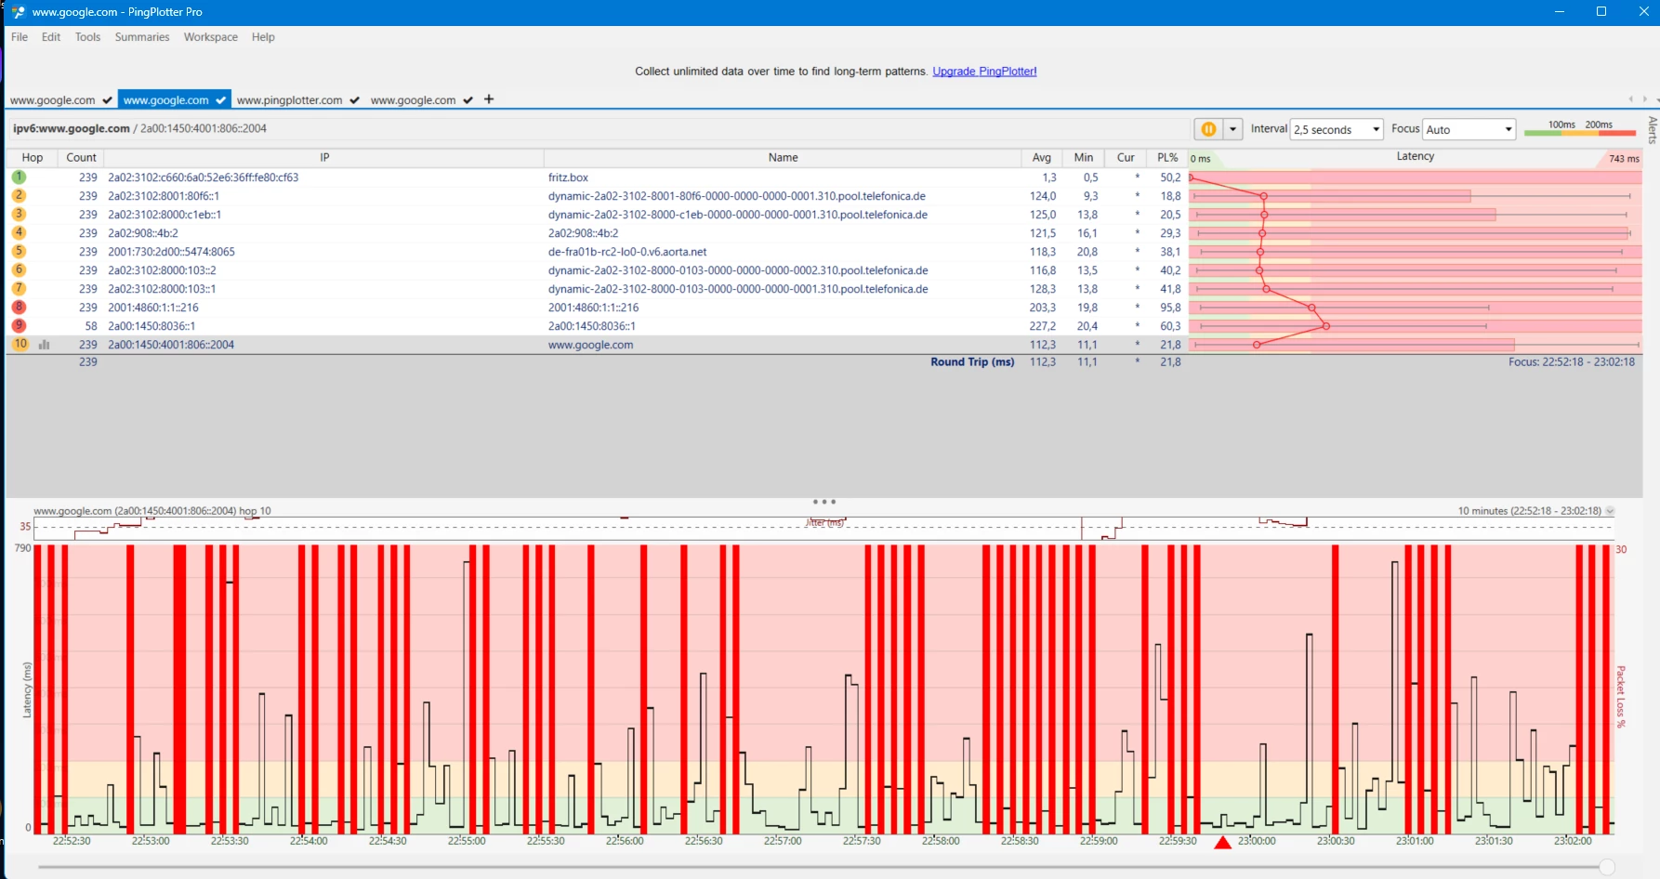Open the vertical Alerts side panel
This screenshot has height=879, width=1660.
[1652, 130]
